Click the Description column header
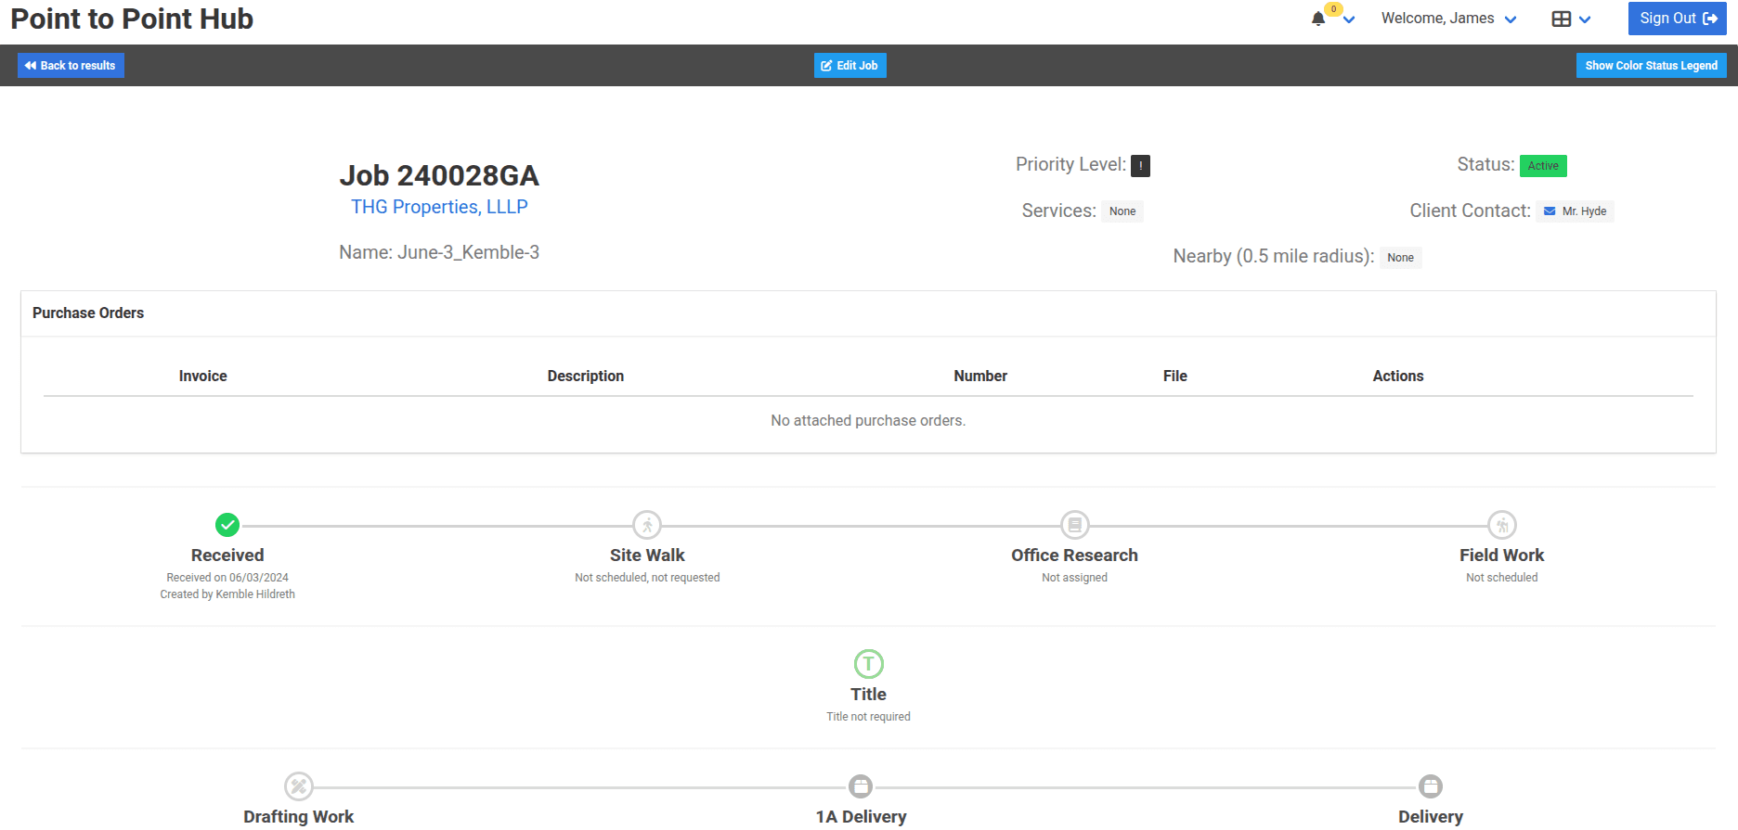The height and width of the screenshot is (830, 1738). [585, 376]
